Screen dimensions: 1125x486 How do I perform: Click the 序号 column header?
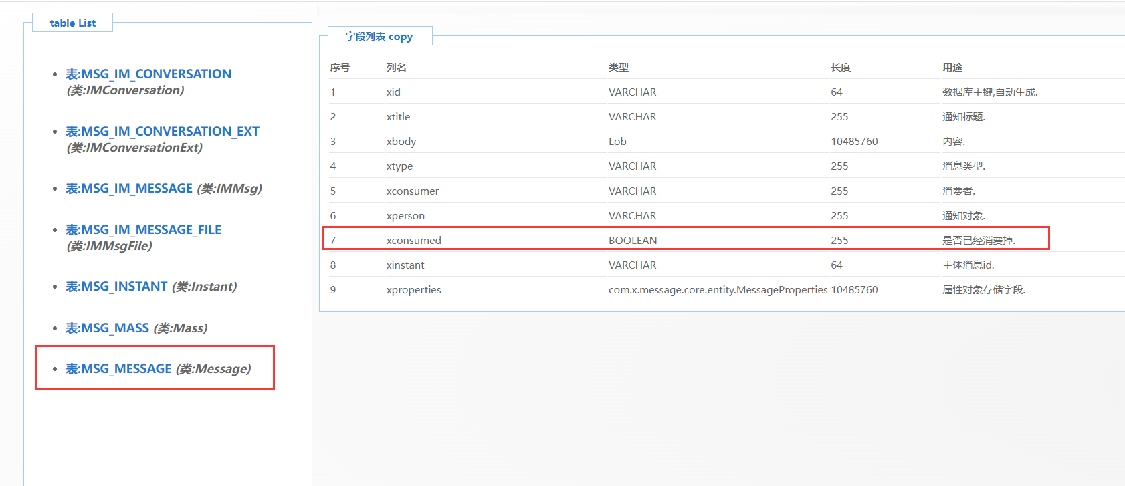[340, 68]
